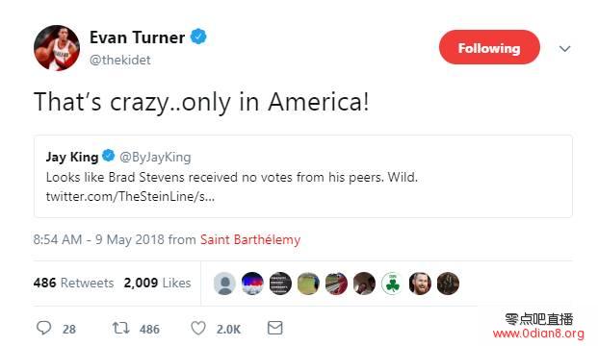Click the default gray silhouette liker avatar
Image resolution: width=598 pixels, height=346 pixels.
coord(224,284)
